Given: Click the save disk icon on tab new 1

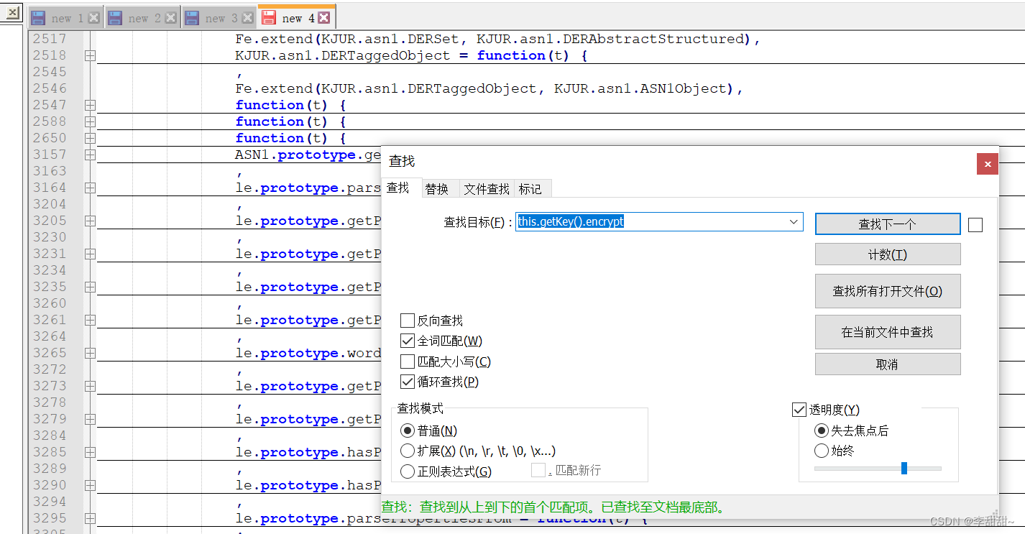Looking at the screenshot, I should coord(38,18).
